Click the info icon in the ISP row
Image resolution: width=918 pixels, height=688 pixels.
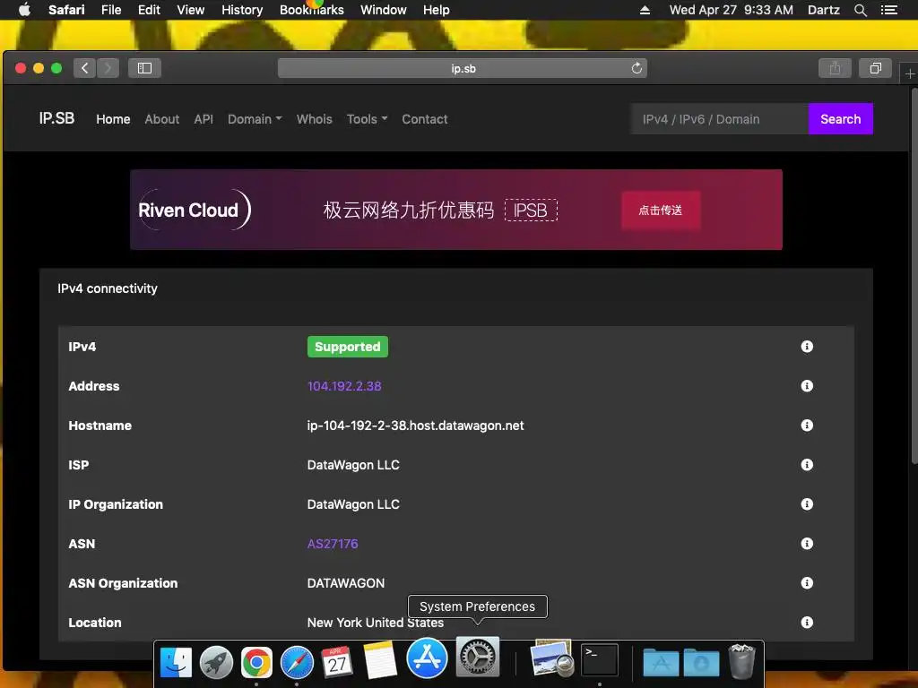click(807, 465)
